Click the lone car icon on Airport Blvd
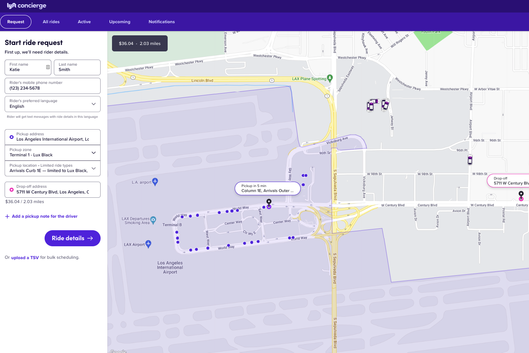The image size is (529, 353). pos(470,160)
